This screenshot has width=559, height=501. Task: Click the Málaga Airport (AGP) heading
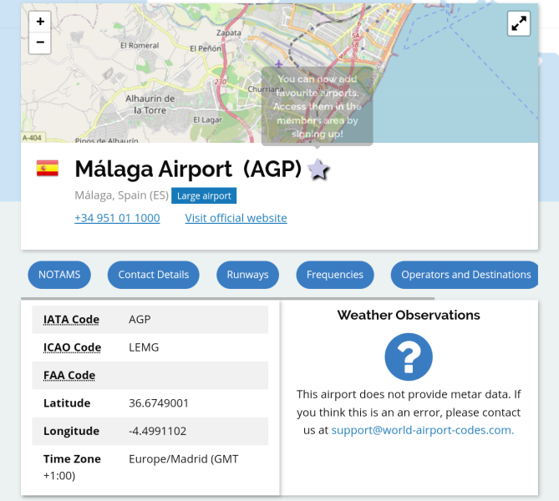point(188,169)
